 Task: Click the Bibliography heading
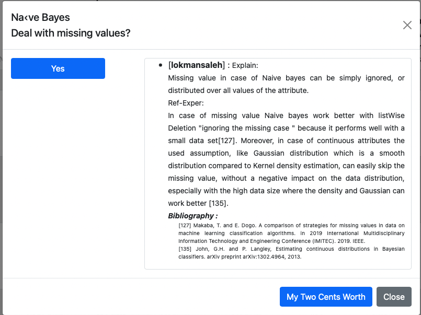click(193, 216)
